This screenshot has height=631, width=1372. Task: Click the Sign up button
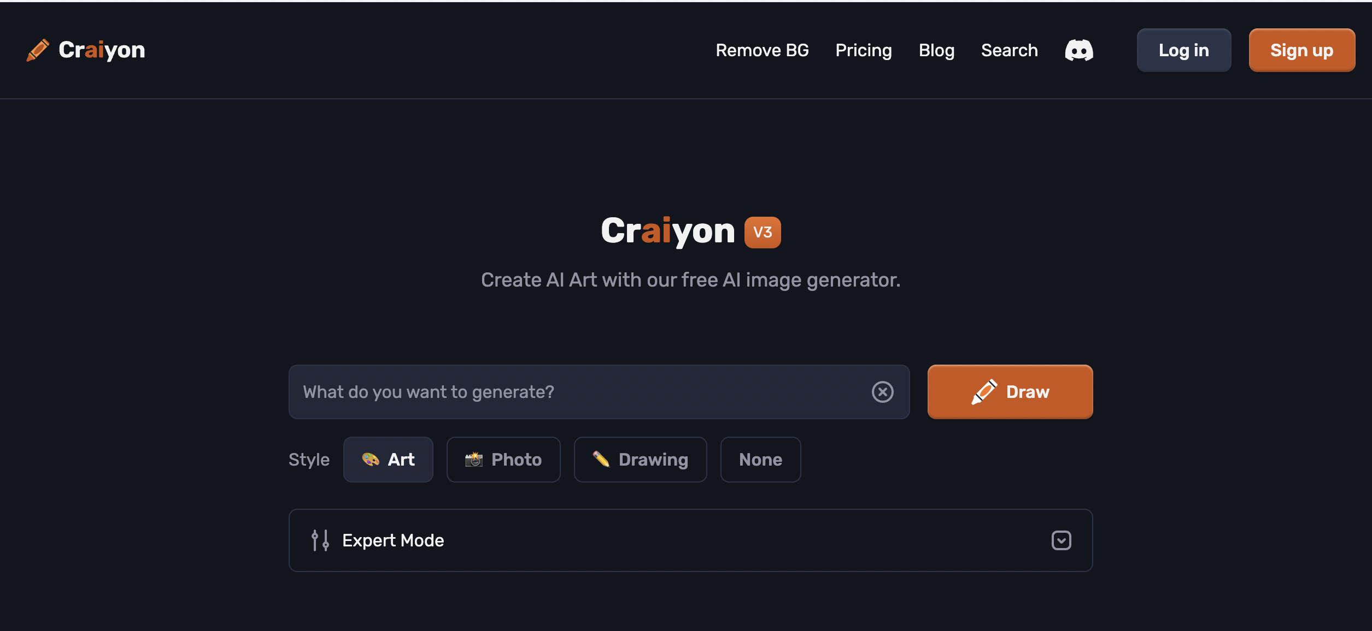pyautogui.click(x=1301, y=50)
